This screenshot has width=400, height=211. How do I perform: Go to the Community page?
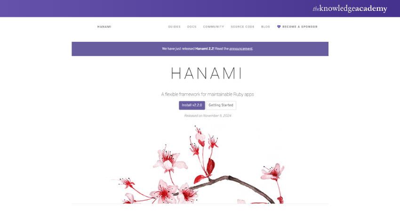click(x=214, y=27)
